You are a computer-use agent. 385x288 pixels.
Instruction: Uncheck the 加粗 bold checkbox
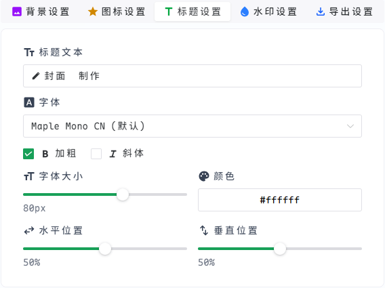28,154
